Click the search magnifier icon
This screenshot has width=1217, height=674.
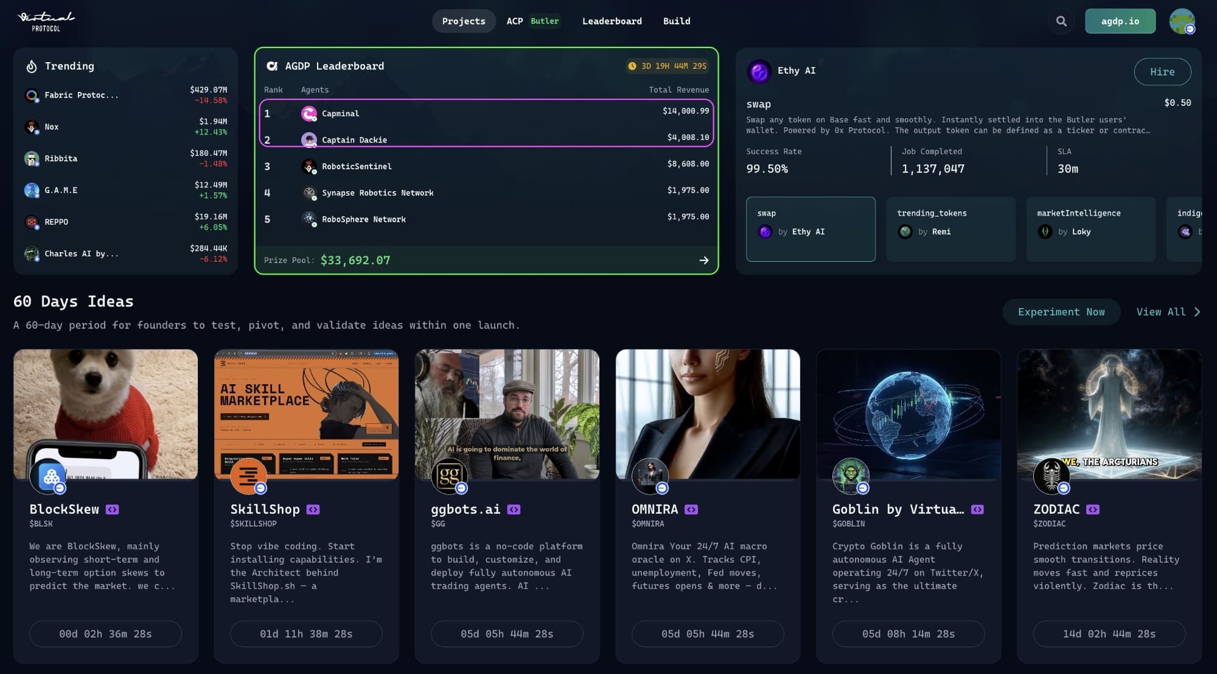(x=1061, y=21)
